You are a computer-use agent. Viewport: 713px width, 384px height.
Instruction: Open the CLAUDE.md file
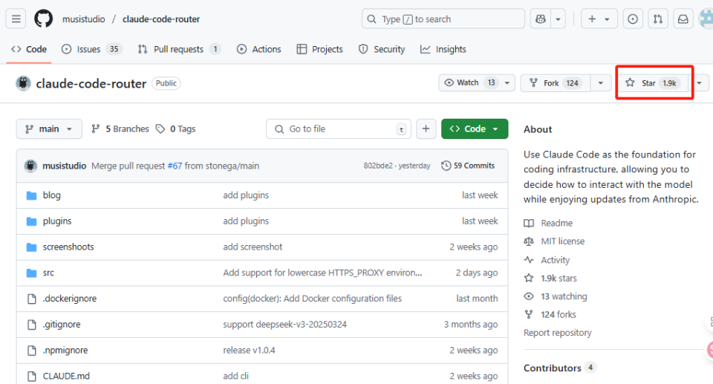pyautogui.click(x=66, y=376)
